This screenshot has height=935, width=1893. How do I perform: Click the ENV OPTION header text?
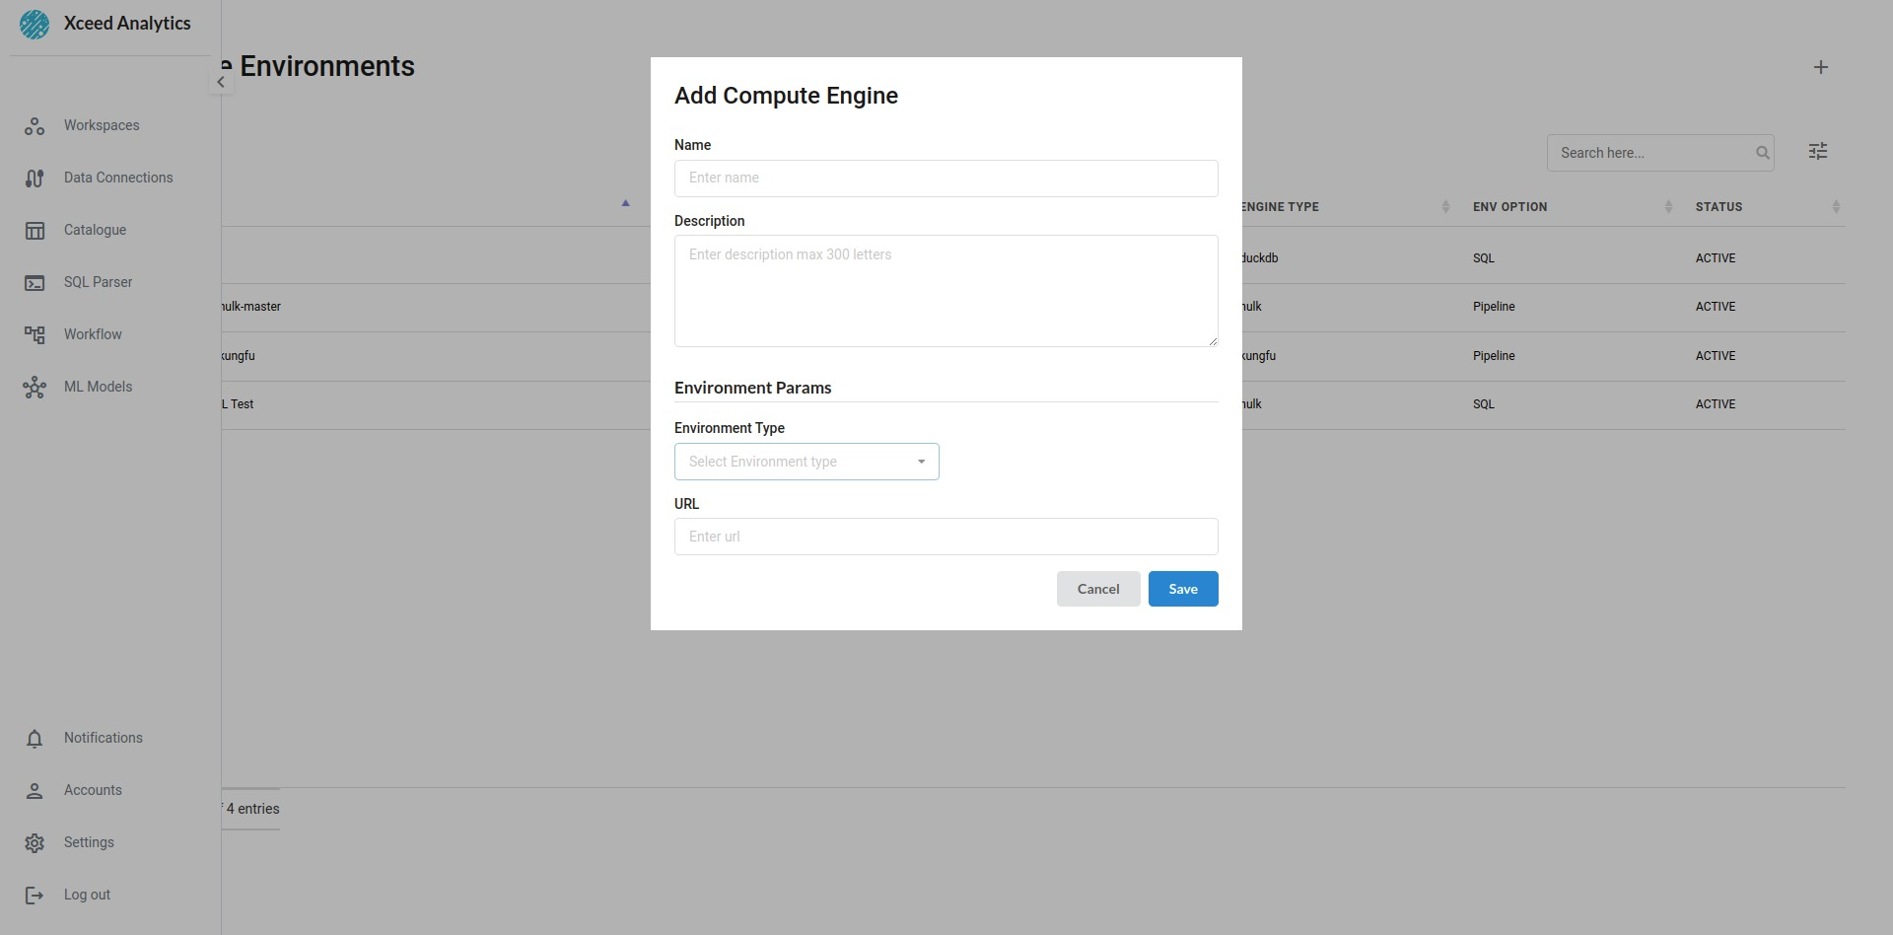click(1509, 207)
